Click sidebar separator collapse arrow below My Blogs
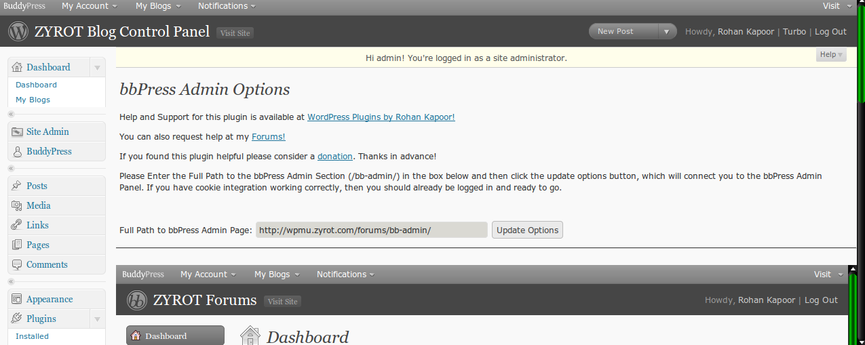The image size is (865, 345). [11, 114]
